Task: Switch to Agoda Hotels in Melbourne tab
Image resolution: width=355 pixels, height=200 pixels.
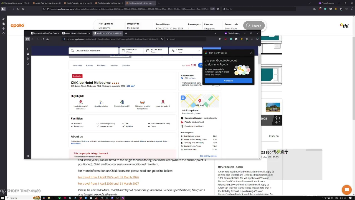Action: point(76,33)
